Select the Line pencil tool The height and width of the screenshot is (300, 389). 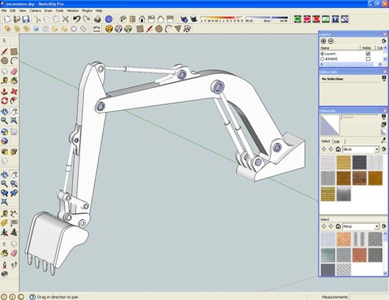(4, 51)
